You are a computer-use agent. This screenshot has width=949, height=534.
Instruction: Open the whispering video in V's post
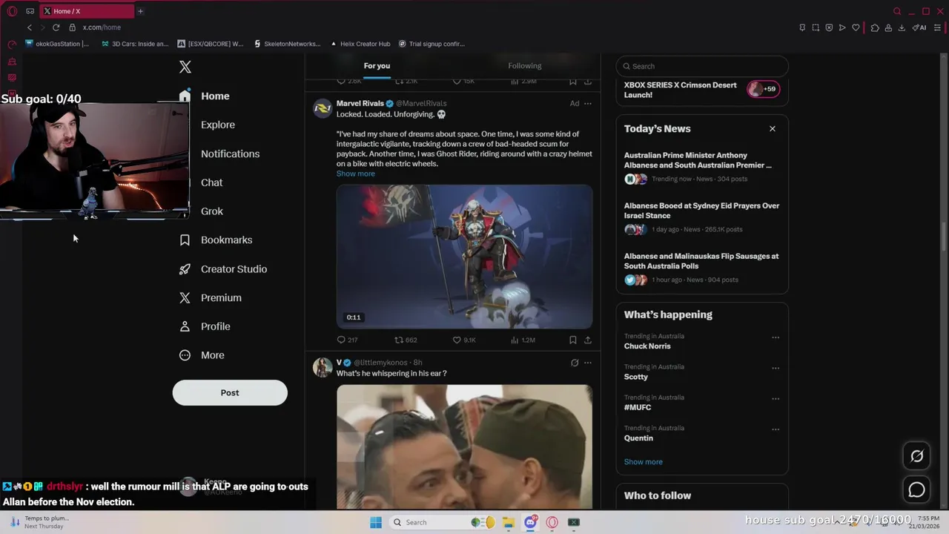click(x=464, y=446)
